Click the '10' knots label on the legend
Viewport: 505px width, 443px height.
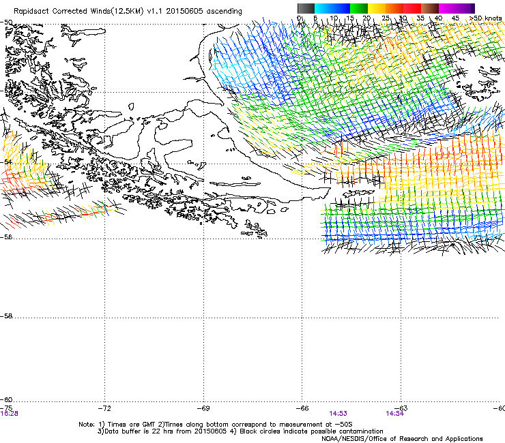333,18
